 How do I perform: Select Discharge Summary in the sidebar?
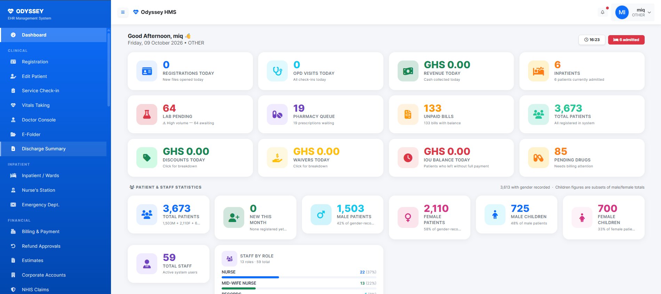click(x=53, y=149)
